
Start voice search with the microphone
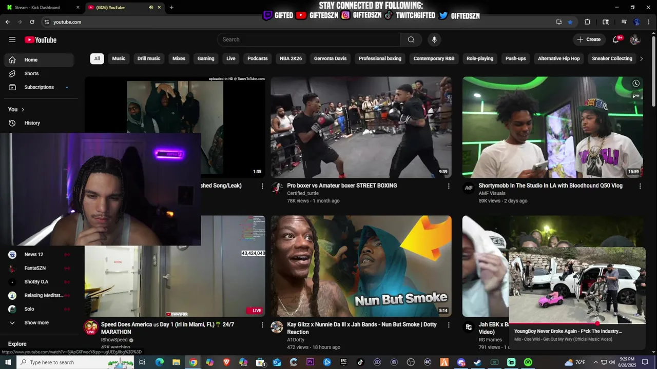[x=434, y=39]
